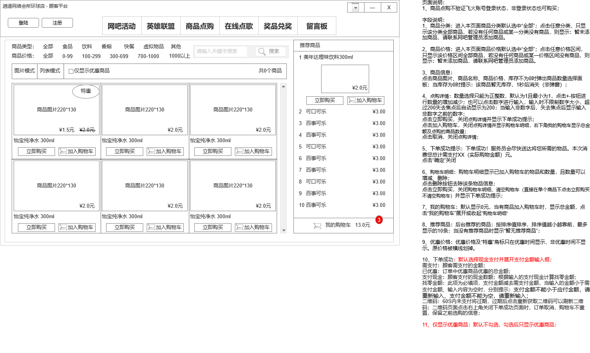Click 立即购买 under the 特惠 product

click(36, 152)
